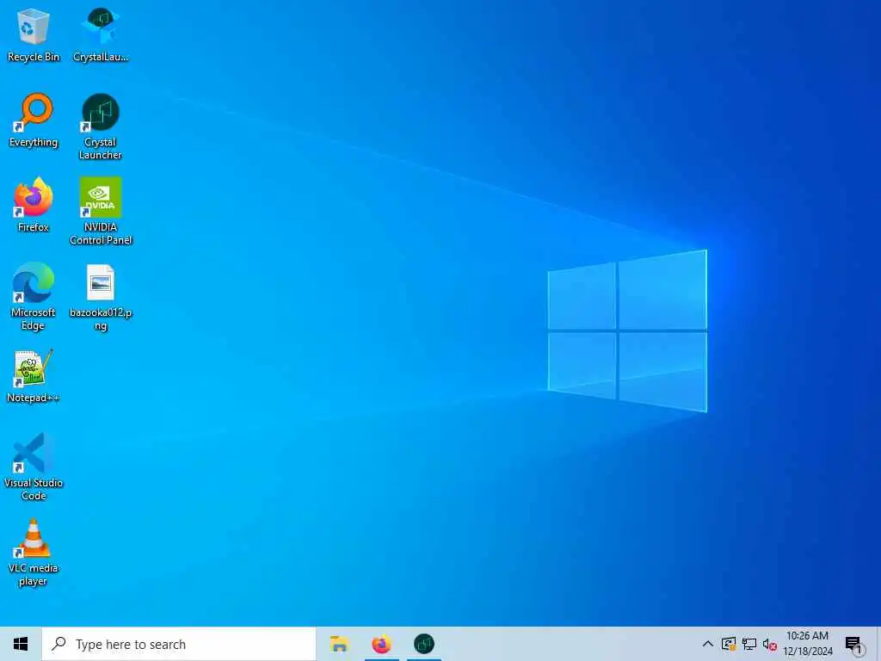Click the tray icon left of network
The image size is (881, 661).
point(729,644)
